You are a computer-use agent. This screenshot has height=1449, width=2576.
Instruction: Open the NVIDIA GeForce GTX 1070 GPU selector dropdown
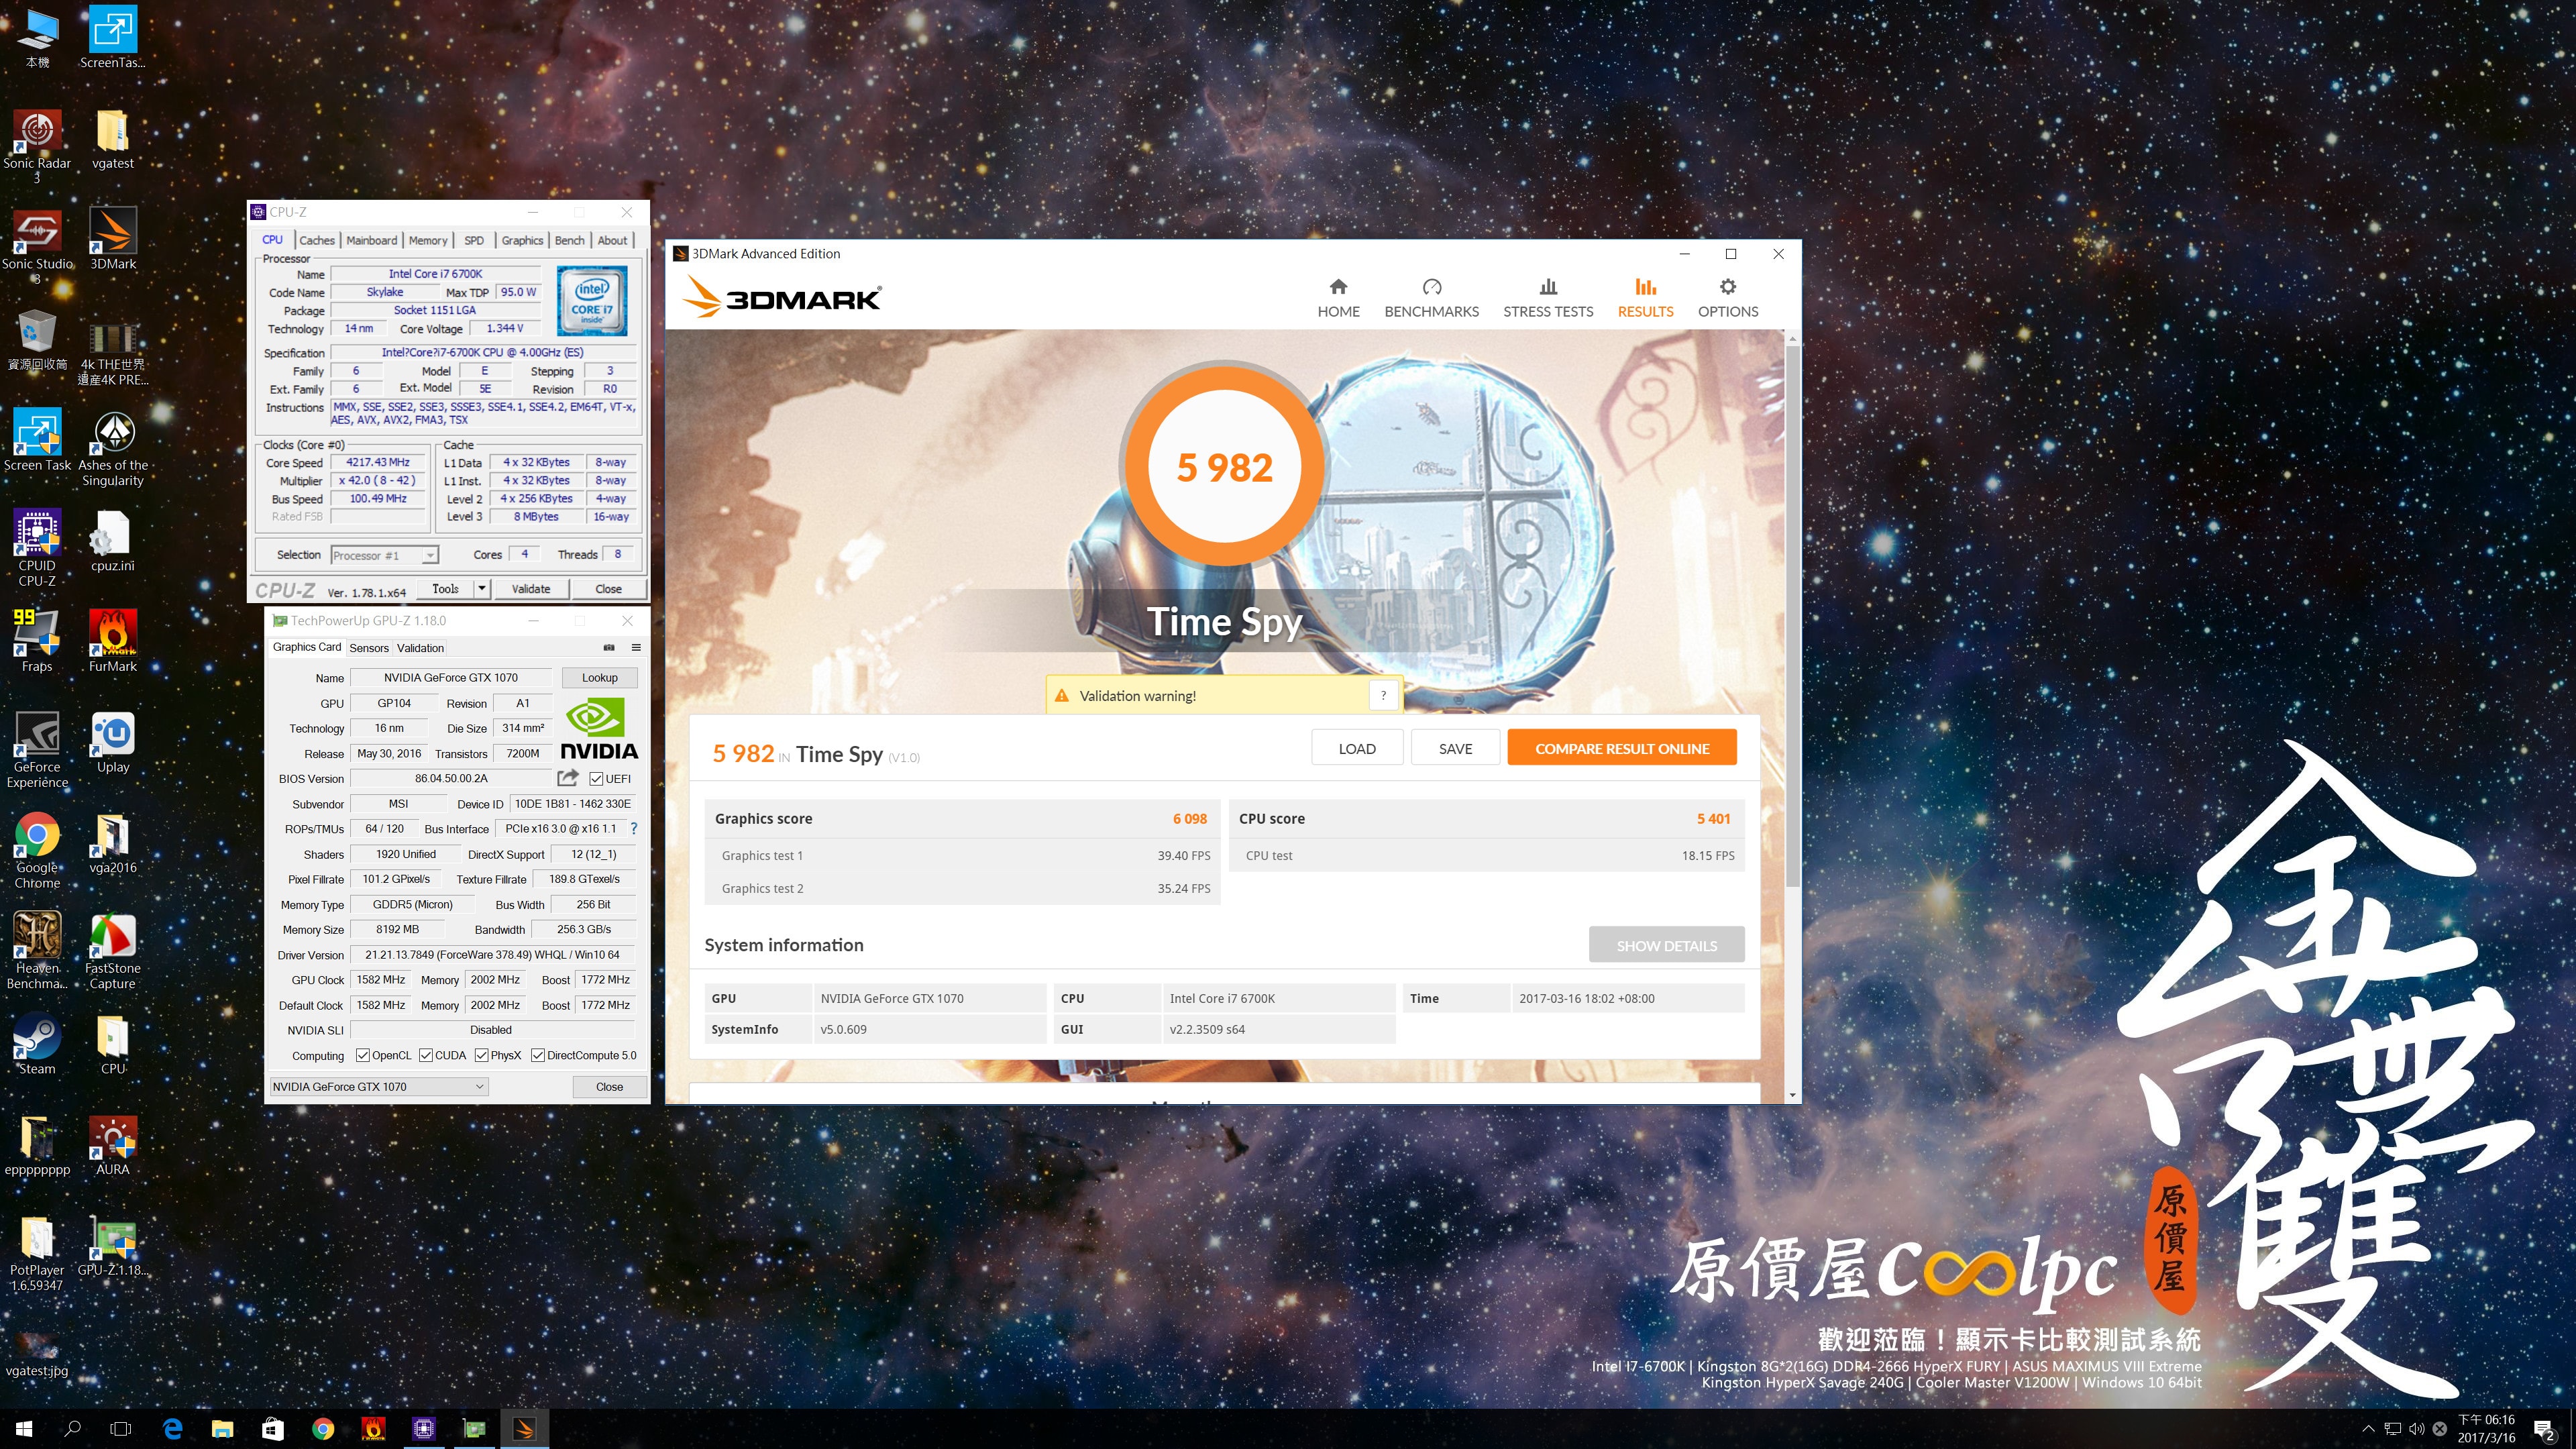pyautogui.click(x=379, y=1086)
